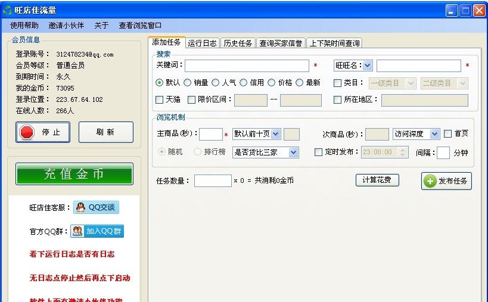
Task: Close the 旺店佳流量 window
Action: click(479, 11)
